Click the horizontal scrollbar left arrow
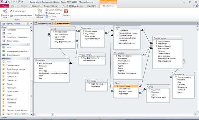The height and width of the screenshot is (120, 199). [35, 115]
